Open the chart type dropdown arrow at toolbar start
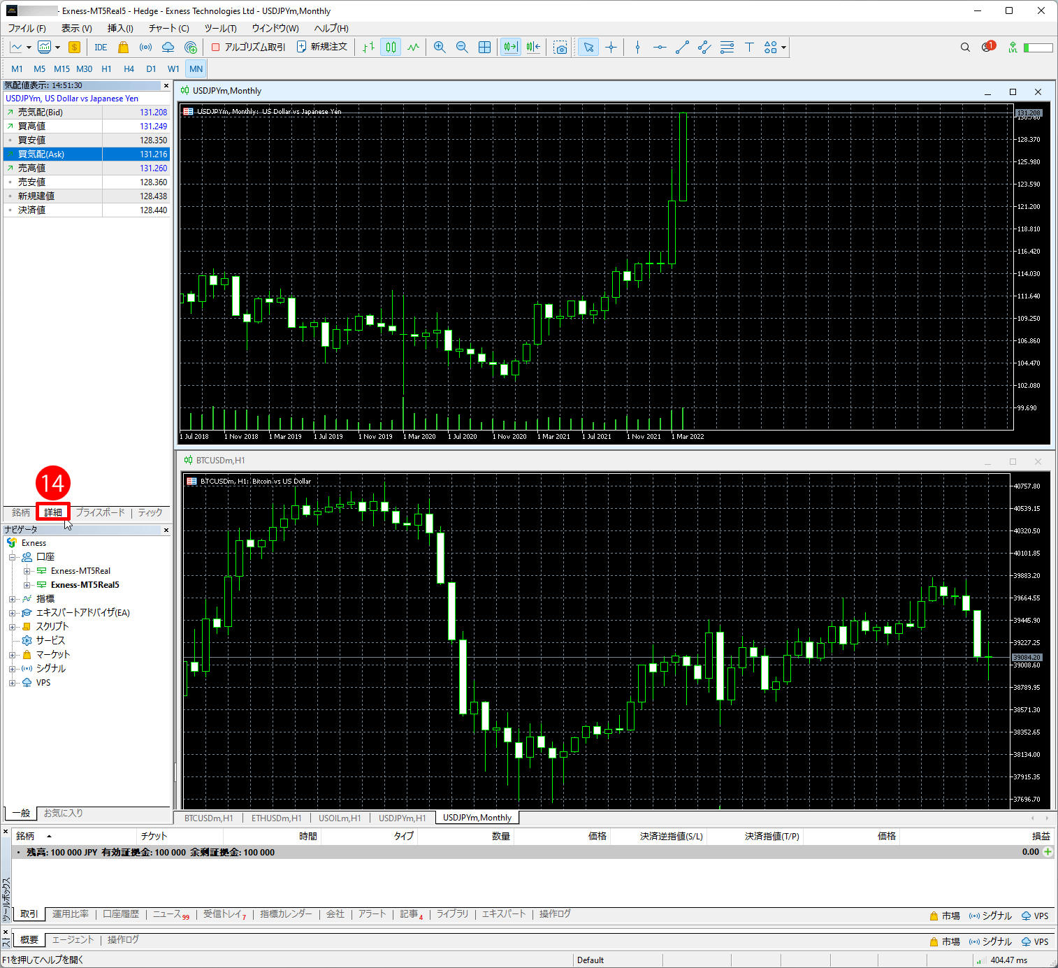 [x=29, y=48]
